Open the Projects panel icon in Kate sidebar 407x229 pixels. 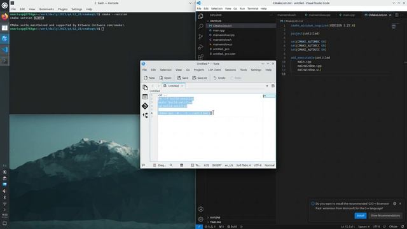click(145, 115)
